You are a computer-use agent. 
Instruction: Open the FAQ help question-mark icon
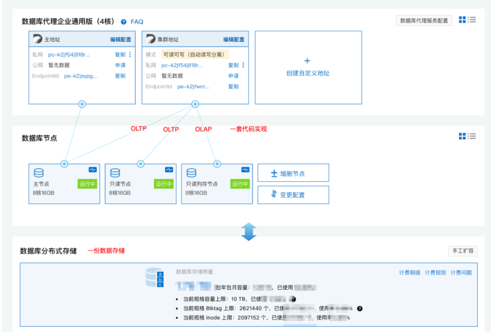coord(124,22)
